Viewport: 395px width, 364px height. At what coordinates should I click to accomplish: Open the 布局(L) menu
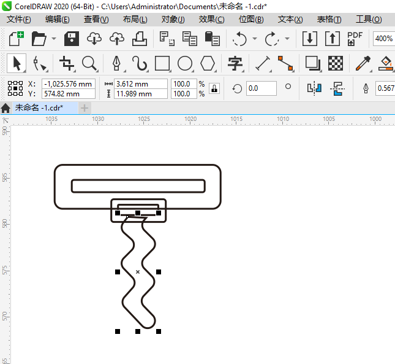coord(135,20)
